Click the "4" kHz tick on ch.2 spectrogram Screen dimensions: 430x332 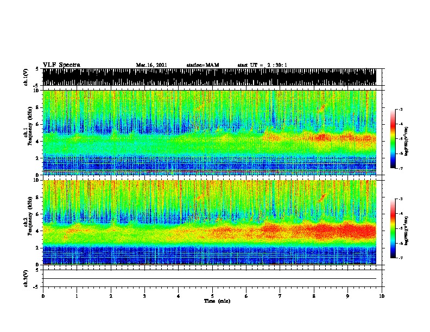[38, 231]
